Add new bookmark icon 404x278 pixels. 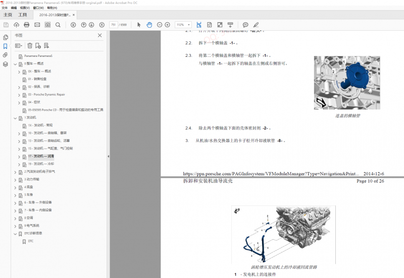[x=38, y=46]
